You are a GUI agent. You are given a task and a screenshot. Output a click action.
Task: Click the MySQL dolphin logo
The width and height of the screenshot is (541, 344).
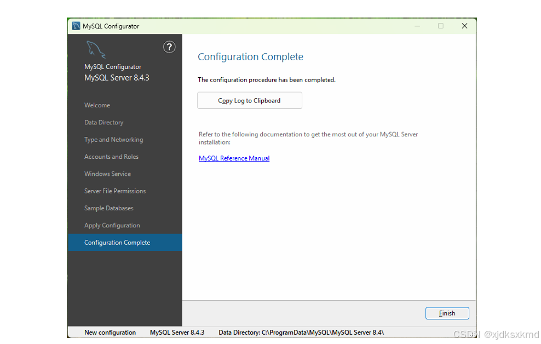point(95,49)
